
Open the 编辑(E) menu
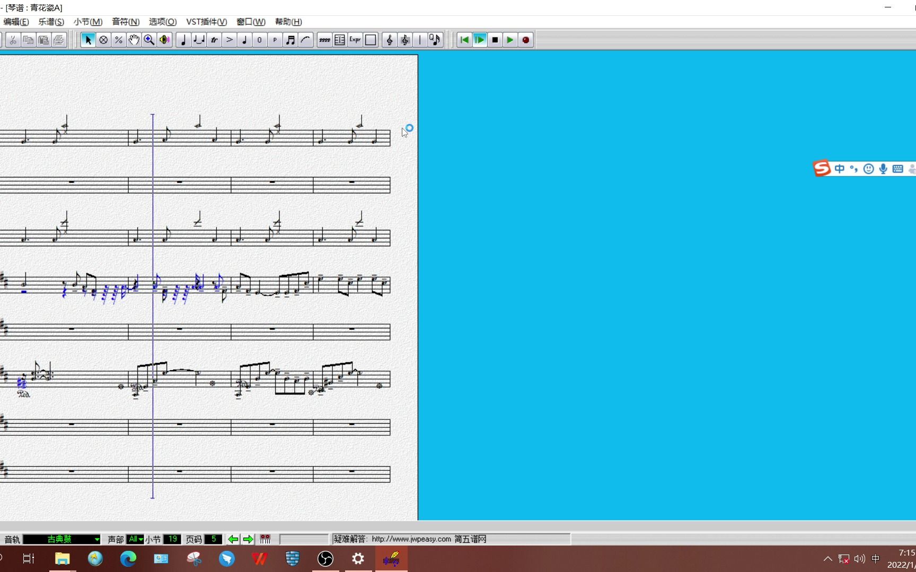point(16,22)
